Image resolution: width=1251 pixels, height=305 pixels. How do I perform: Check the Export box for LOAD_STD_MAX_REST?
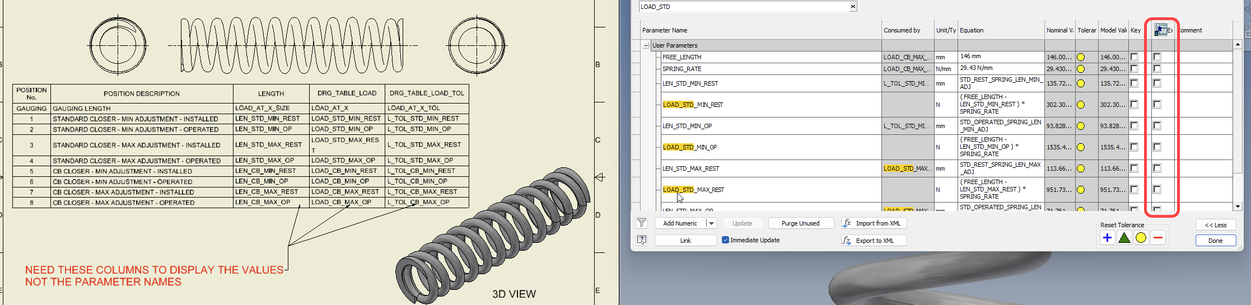click(x=1157, y=190)
